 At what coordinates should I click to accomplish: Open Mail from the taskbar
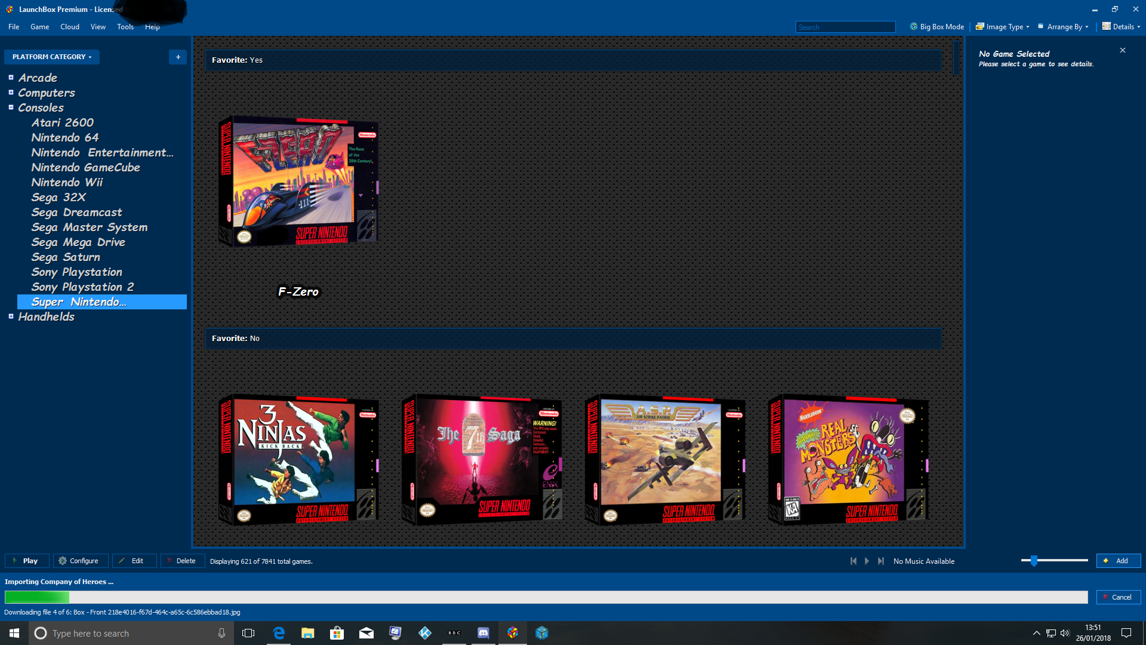(x=366, y=633)
